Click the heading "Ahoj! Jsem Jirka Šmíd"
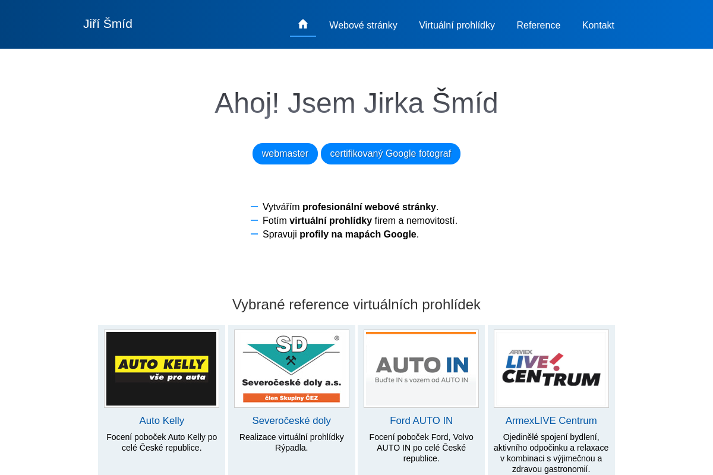 (356, 103)
